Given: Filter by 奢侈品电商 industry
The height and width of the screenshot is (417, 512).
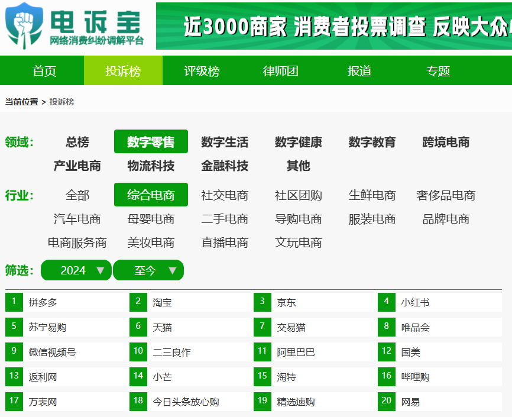Looking at the screenshot, I should [446, 195].
